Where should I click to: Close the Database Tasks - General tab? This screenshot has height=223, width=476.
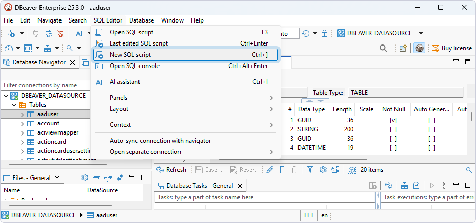[240, 186]
